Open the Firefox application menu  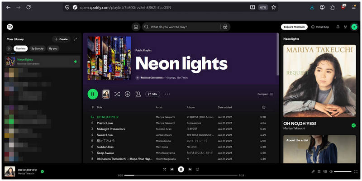click(354, 7)
